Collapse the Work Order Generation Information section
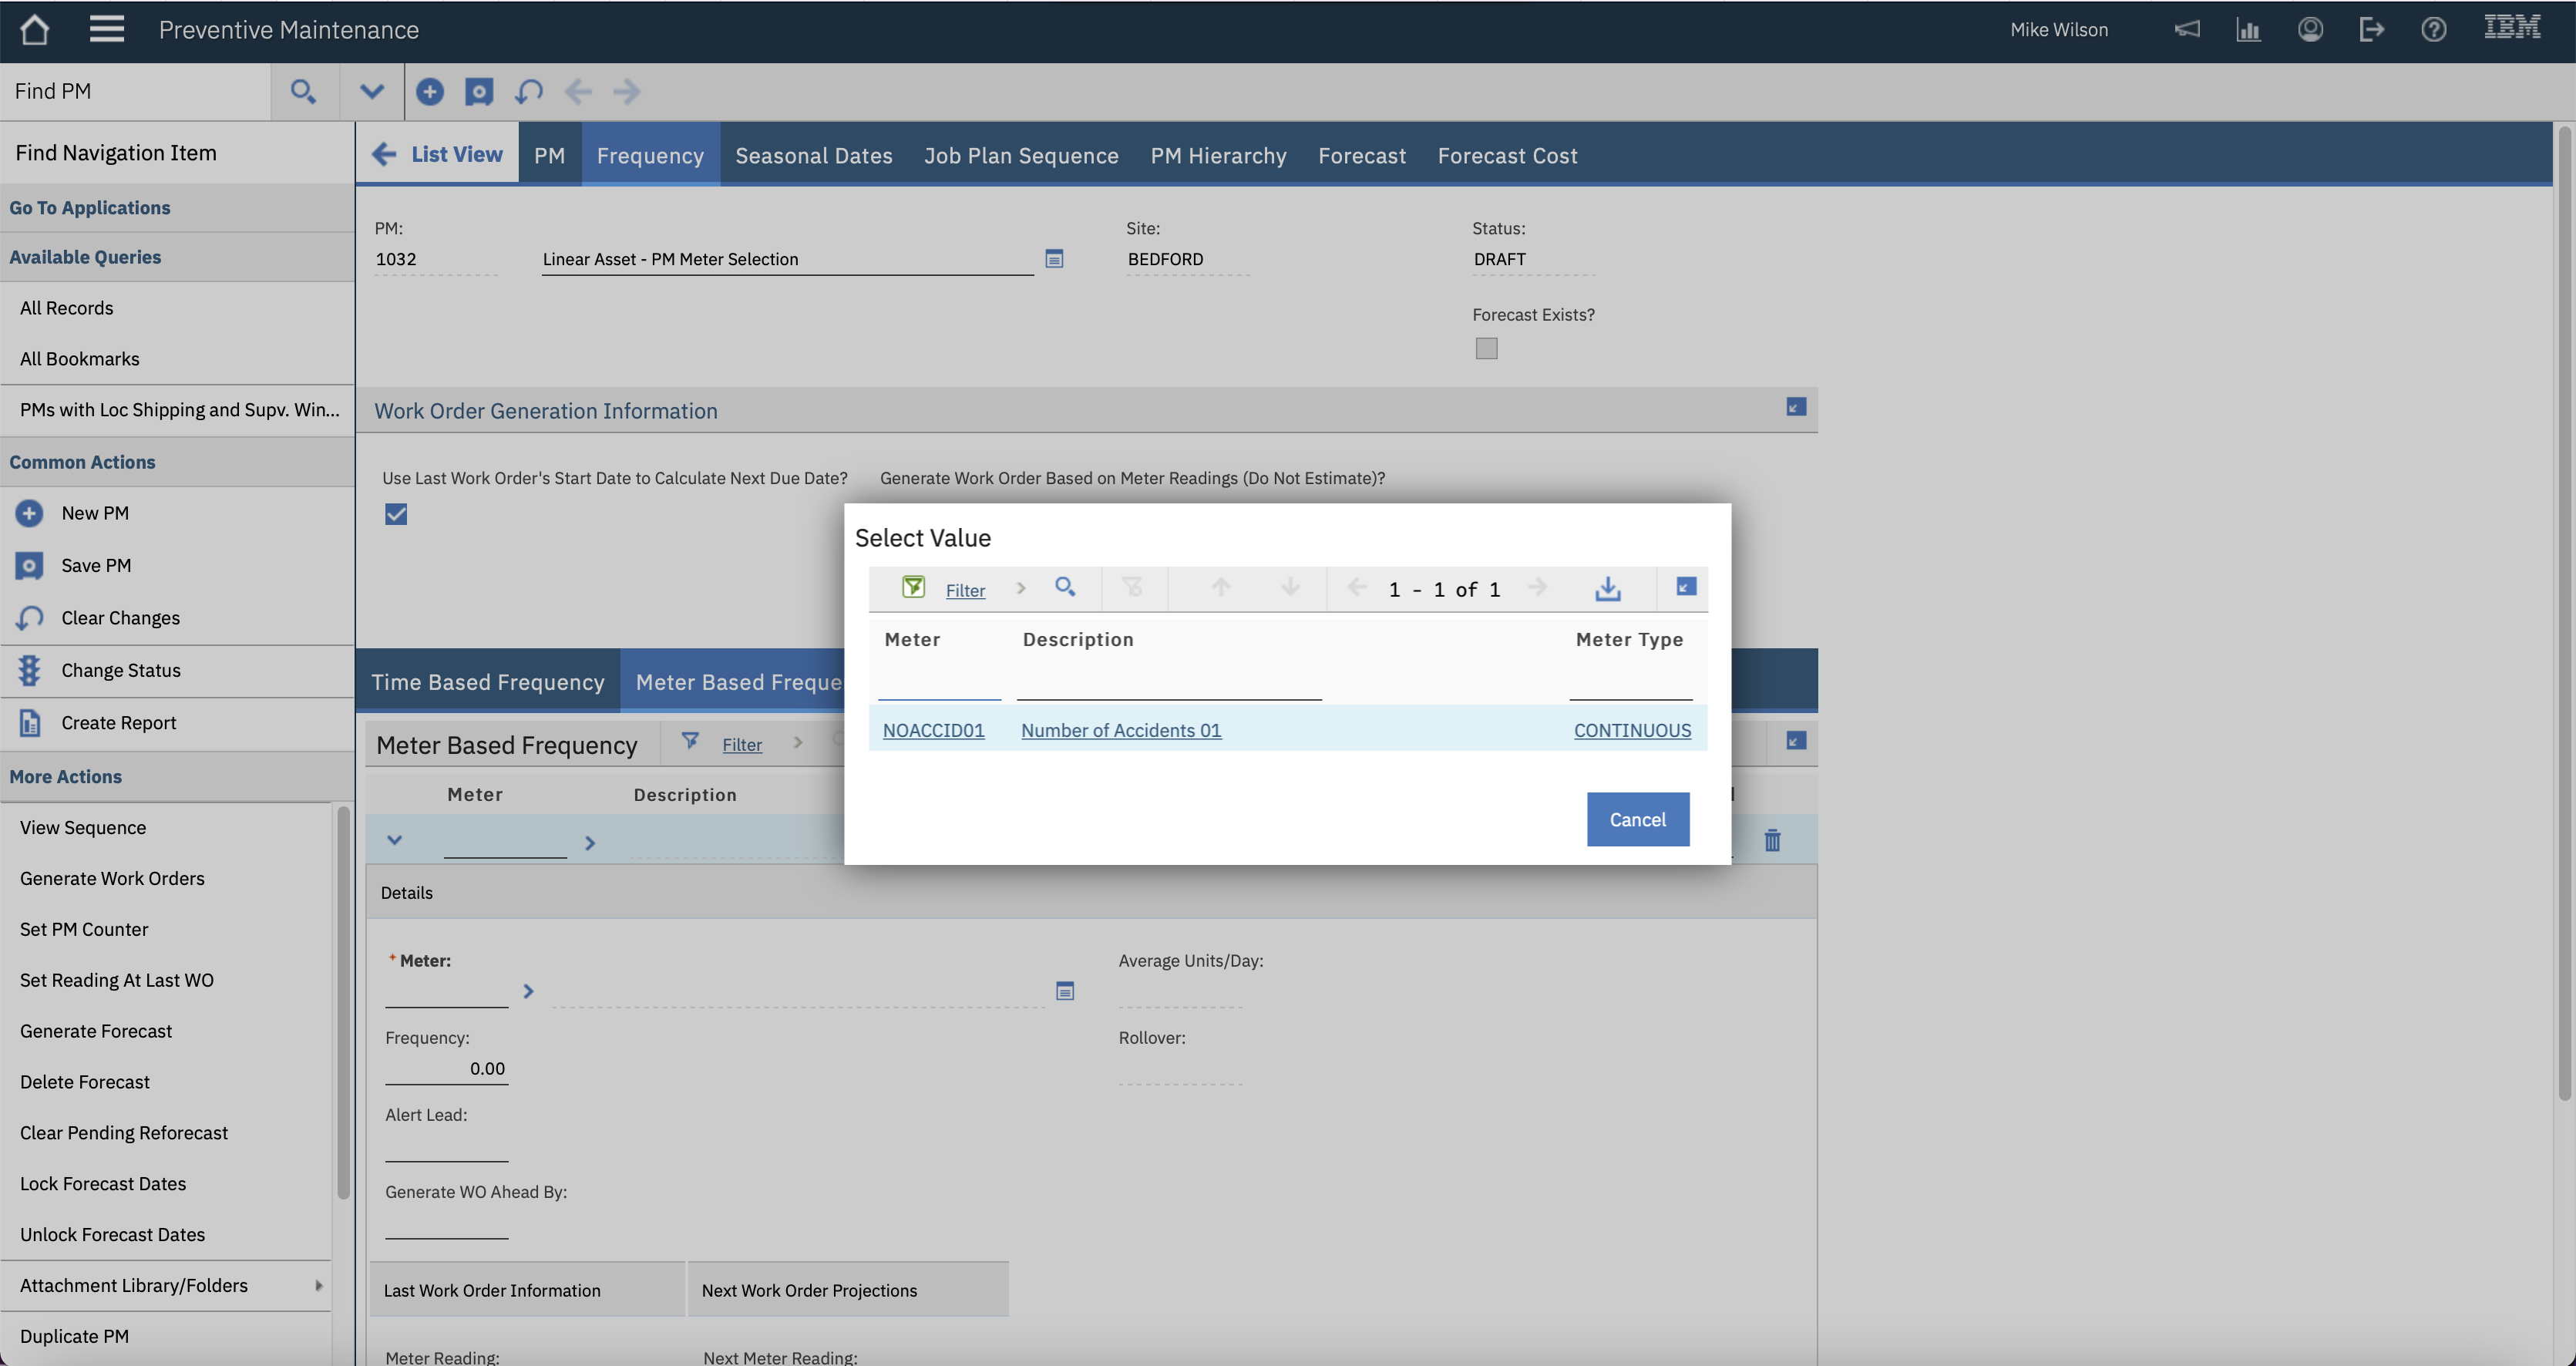The image size is (2576, 1366). point(1795,407)
